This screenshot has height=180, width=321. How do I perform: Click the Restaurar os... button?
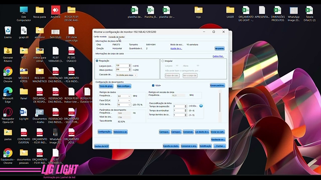point(218,139)
